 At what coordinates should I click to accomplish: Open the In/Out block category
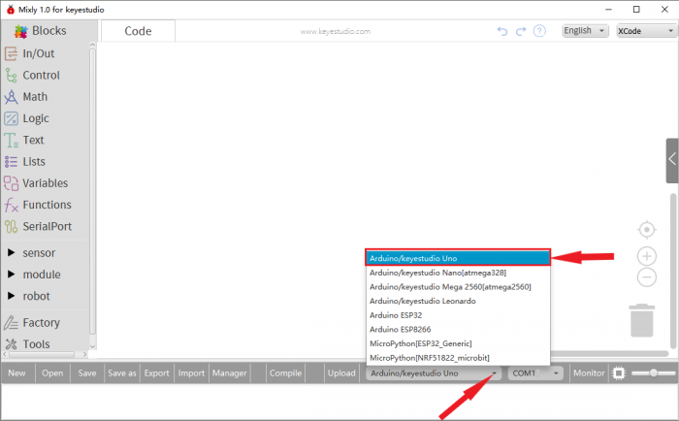point(38,53)
